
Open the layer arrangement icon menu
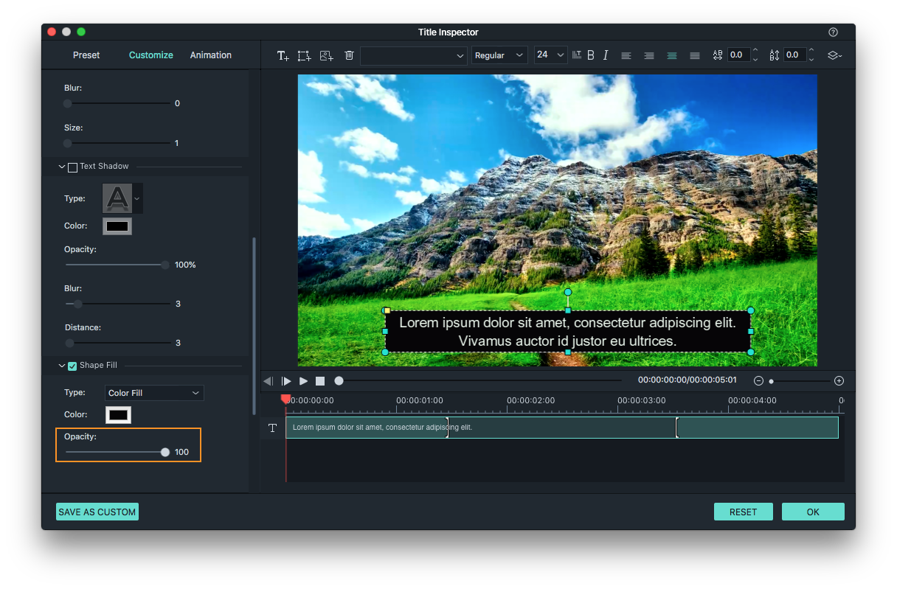(834, 55)
